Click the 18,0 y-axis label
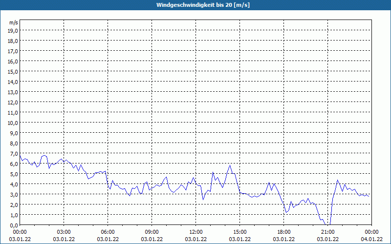This screenshot has width=391, height=244. click(13, 41)
